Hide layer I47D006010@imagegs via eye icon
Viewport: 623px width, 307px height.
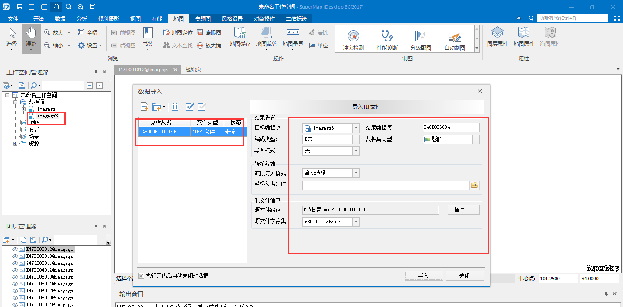coord(15,256)
